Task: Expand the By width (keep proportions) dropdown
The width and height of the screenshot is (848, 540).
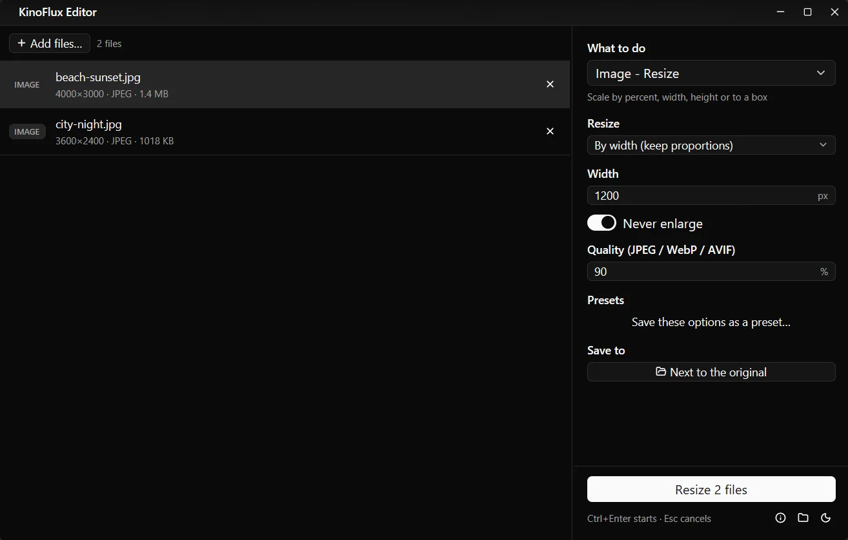Action: click(711, 146)
